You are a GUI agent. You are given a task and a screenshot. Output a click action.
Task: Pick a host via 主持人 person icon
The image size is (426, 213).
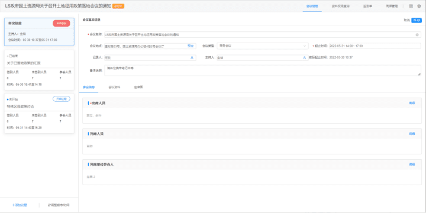[305, 57]
